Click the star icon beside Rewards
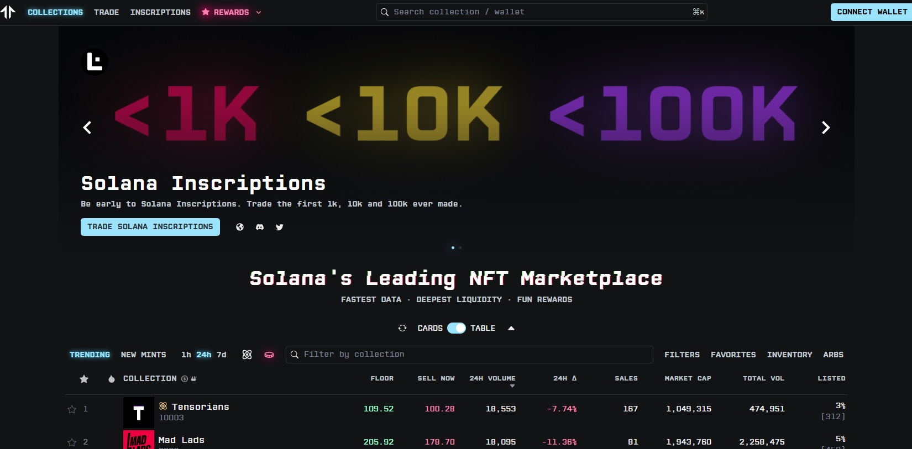 [x=206, y=12]
